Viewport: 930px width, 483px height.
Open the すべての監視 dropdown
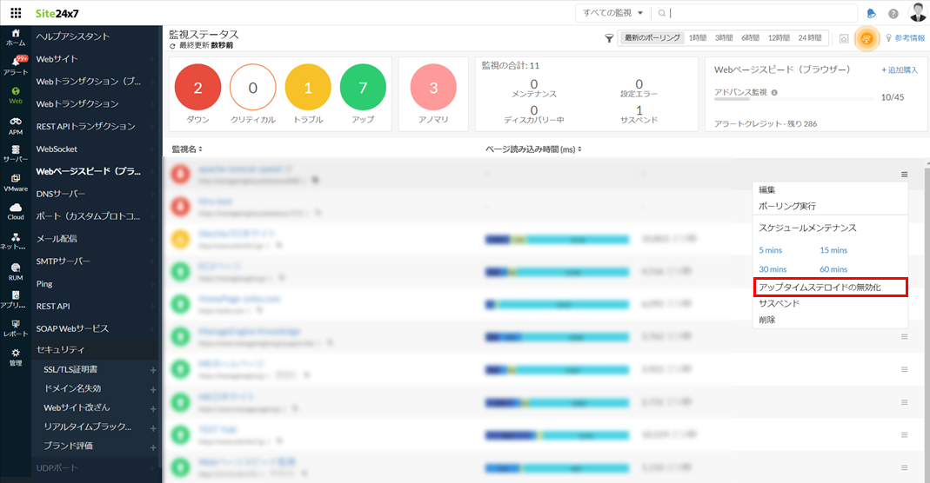[x=612, y=12]
